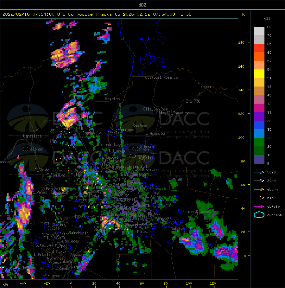The width and height of the screenshot is (285, 288).
Task: Choose the slate purple 5-10 dBZ swatch
Action: pyautogui.click(x=259, y=159)
